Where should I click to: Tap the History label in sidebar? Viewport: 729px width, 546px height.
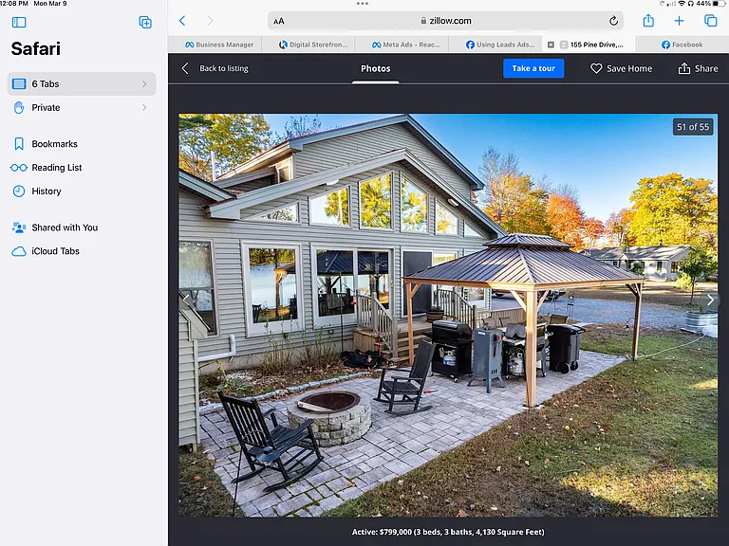point(46,191)
